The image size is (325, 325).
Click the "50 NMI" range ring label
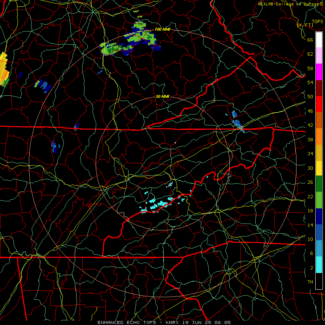[162, 96]
